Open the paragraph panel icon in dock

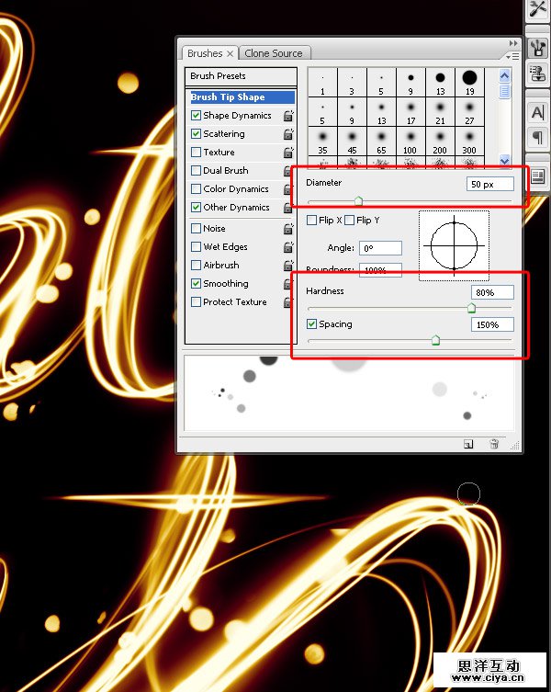pyautogui.click(x=537, y=137)
